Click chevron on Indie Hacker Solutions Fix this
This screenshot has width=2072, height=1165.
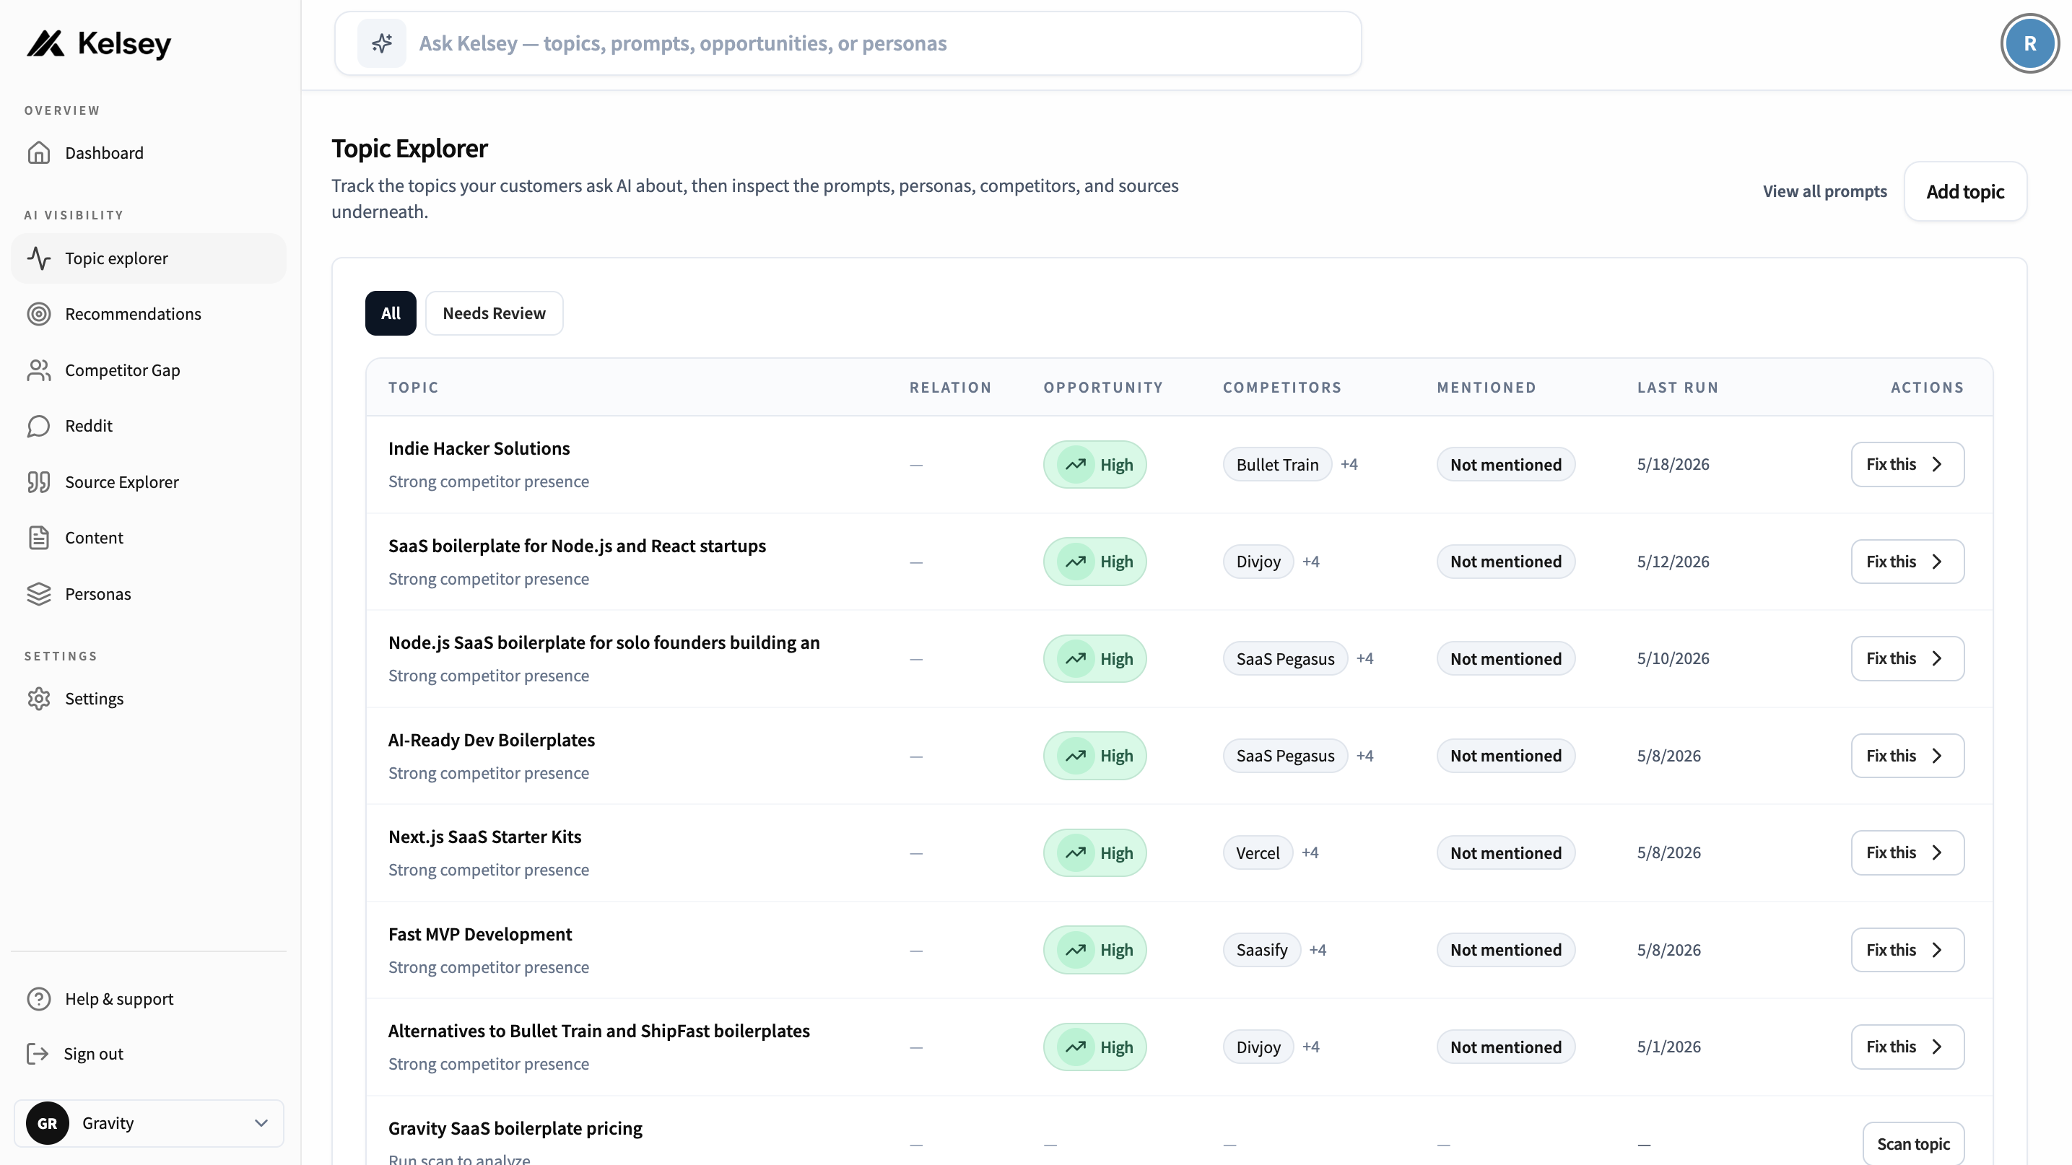(1937, 464)
